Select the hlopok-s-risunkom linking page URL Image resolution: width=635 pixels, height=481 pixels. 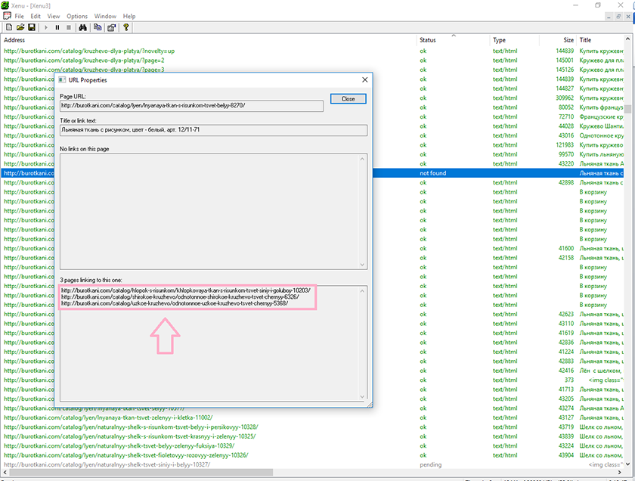(x=186, y=290)
